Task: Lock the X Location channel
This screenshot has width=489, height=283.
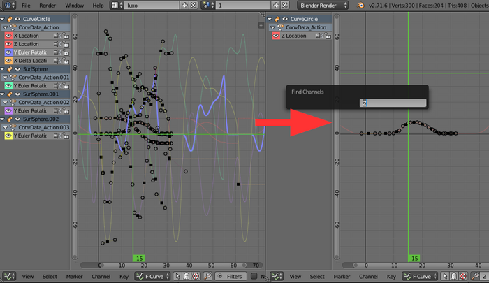Action: click(x=65, y=35)
